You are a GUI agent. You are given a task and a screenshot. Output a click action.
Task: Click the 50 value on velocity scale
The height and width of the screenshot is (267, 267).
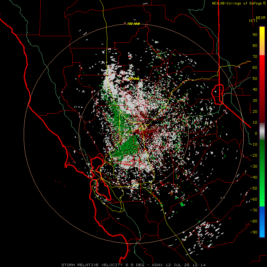255,79
